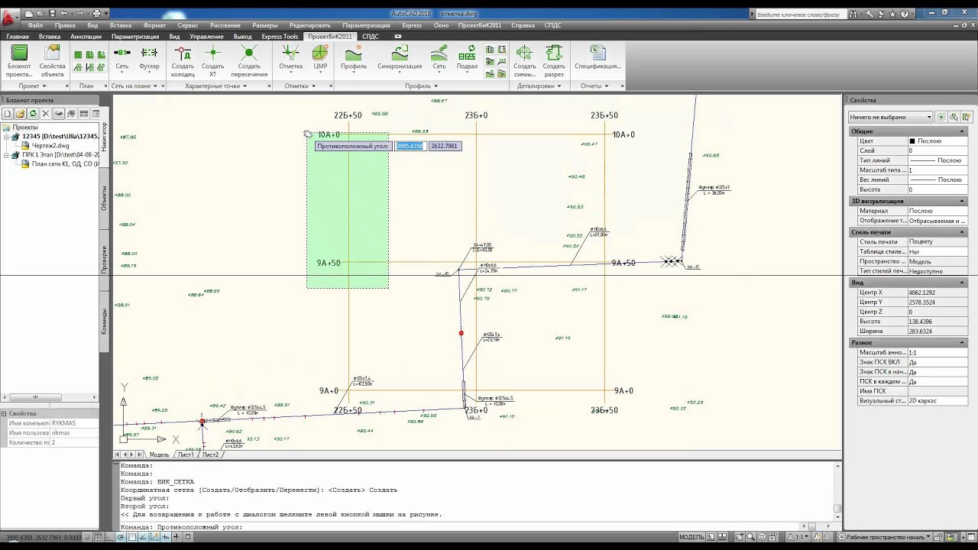The width and height of the screenshot is (978, 550).
Task: Click Цвет Послою color swatch value
Action: click(937, 141)
